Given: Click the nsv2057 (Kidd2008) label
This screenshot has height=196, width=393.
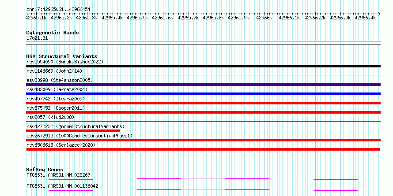Looking at the screenshot, I should (50, 117).
